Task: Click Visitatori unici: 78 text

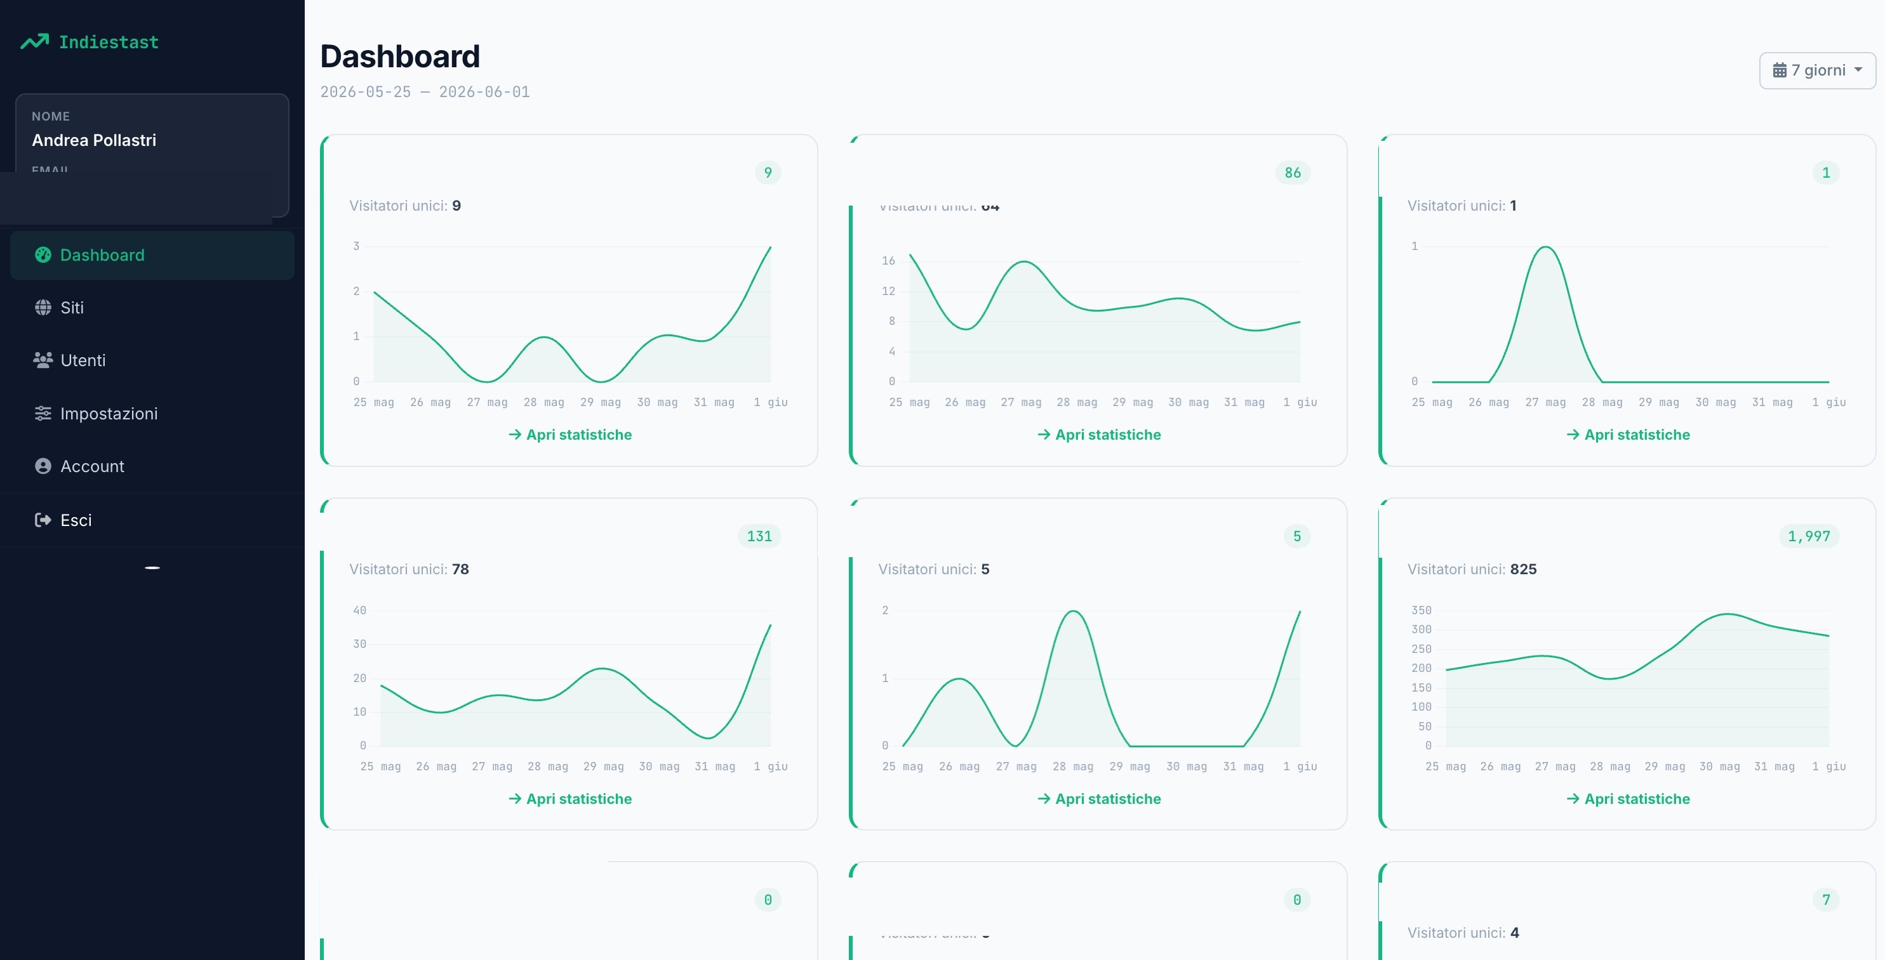Action: pyautogui.click(x=409, y=570)
